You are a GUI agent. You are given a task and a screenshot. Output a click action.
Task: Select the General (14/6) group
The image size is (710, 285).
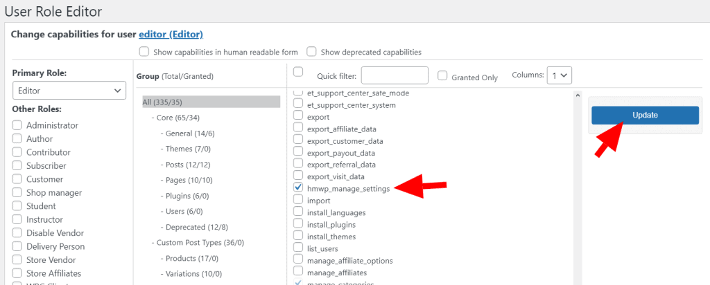point(187,134)
